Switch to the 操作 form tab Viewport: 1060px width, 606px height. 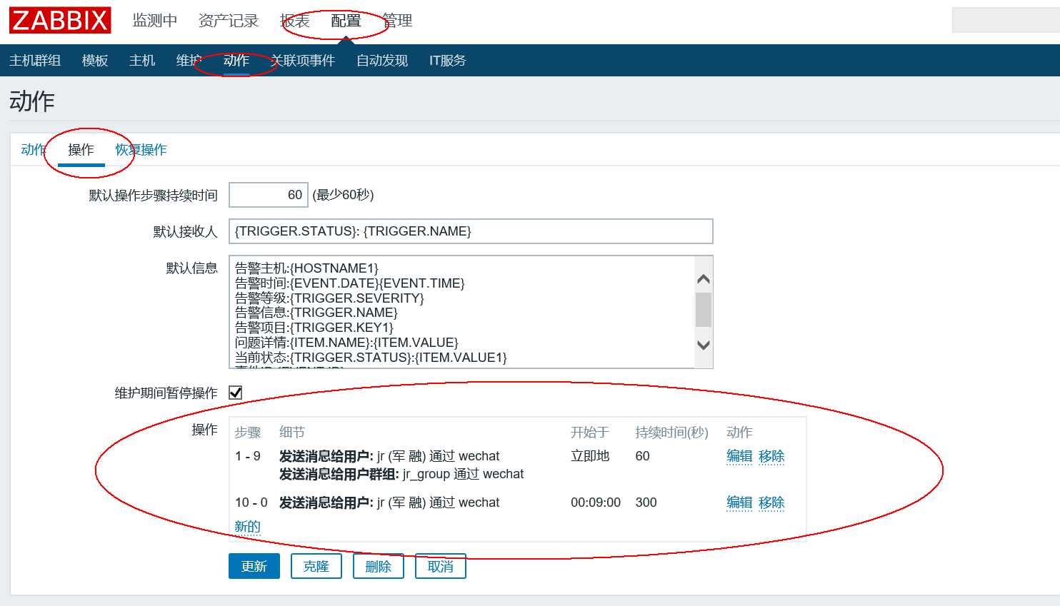81,149
